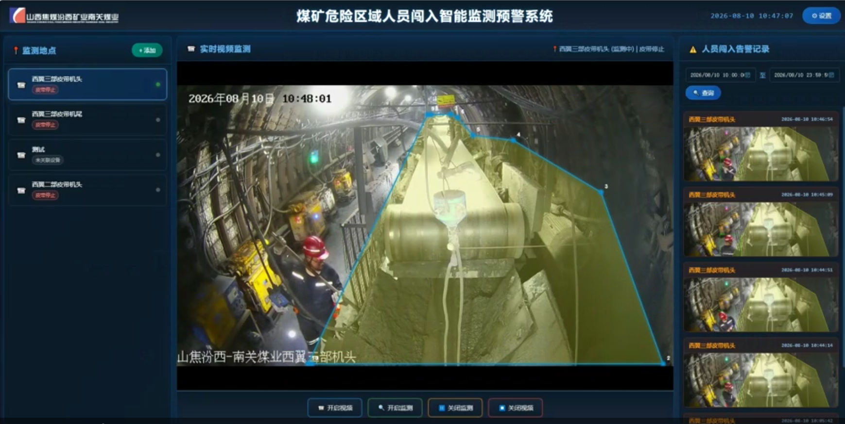Click the 皮带停止 badge under 西翼二部皮带机头
The width and height of the screenshot is (845, 424).
point(45,195)
